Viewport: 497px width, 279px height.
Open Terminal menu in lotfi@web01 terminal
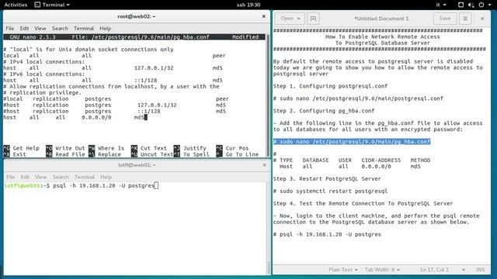[85, 177]
